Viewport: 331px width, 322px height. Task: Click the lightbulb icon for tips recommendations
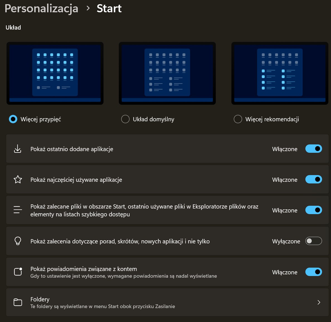tap(18, 241)
